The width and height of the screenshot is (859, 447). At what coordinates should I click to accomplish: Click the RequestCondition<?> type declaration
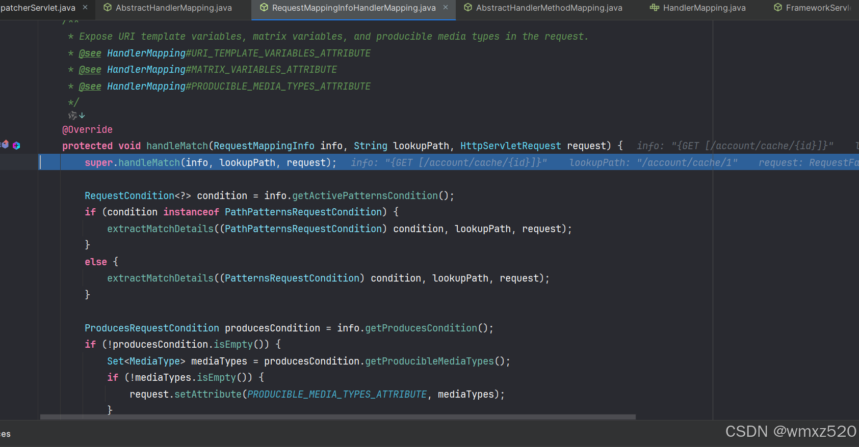(x=138, y=195)
